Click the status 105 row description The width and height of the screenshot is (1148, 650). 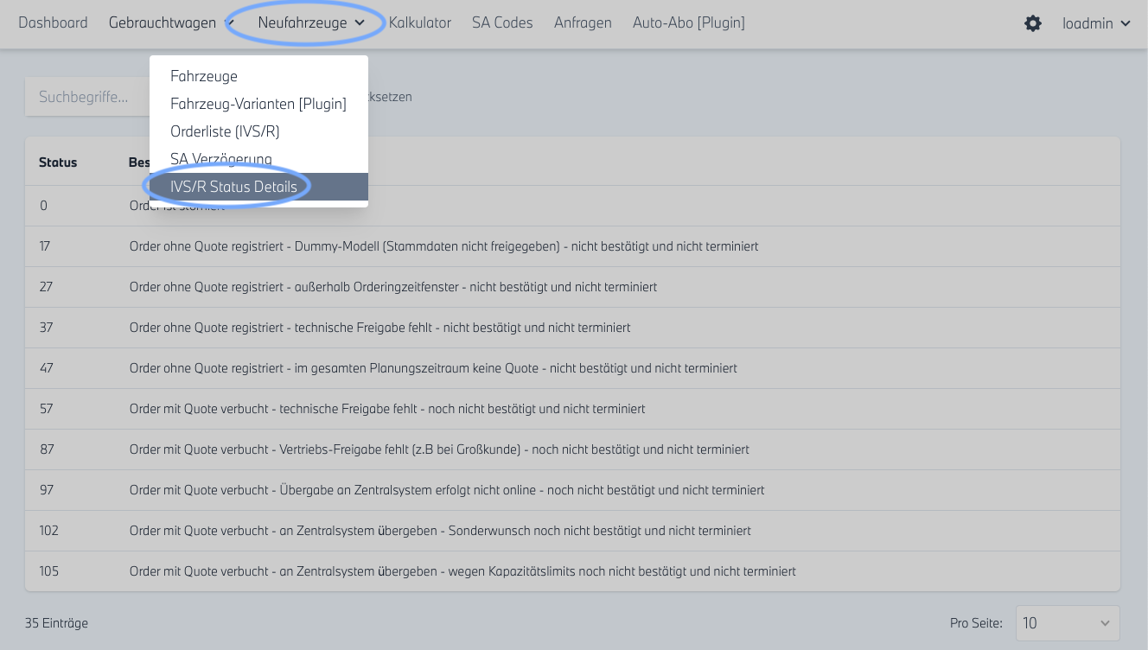pyautogui.click(x=462, y=571)
